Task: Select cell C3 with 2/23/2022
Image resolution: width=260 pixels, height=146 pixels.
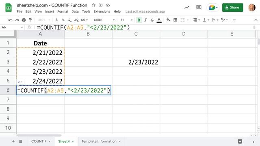Action: click(x=136, y=62)
